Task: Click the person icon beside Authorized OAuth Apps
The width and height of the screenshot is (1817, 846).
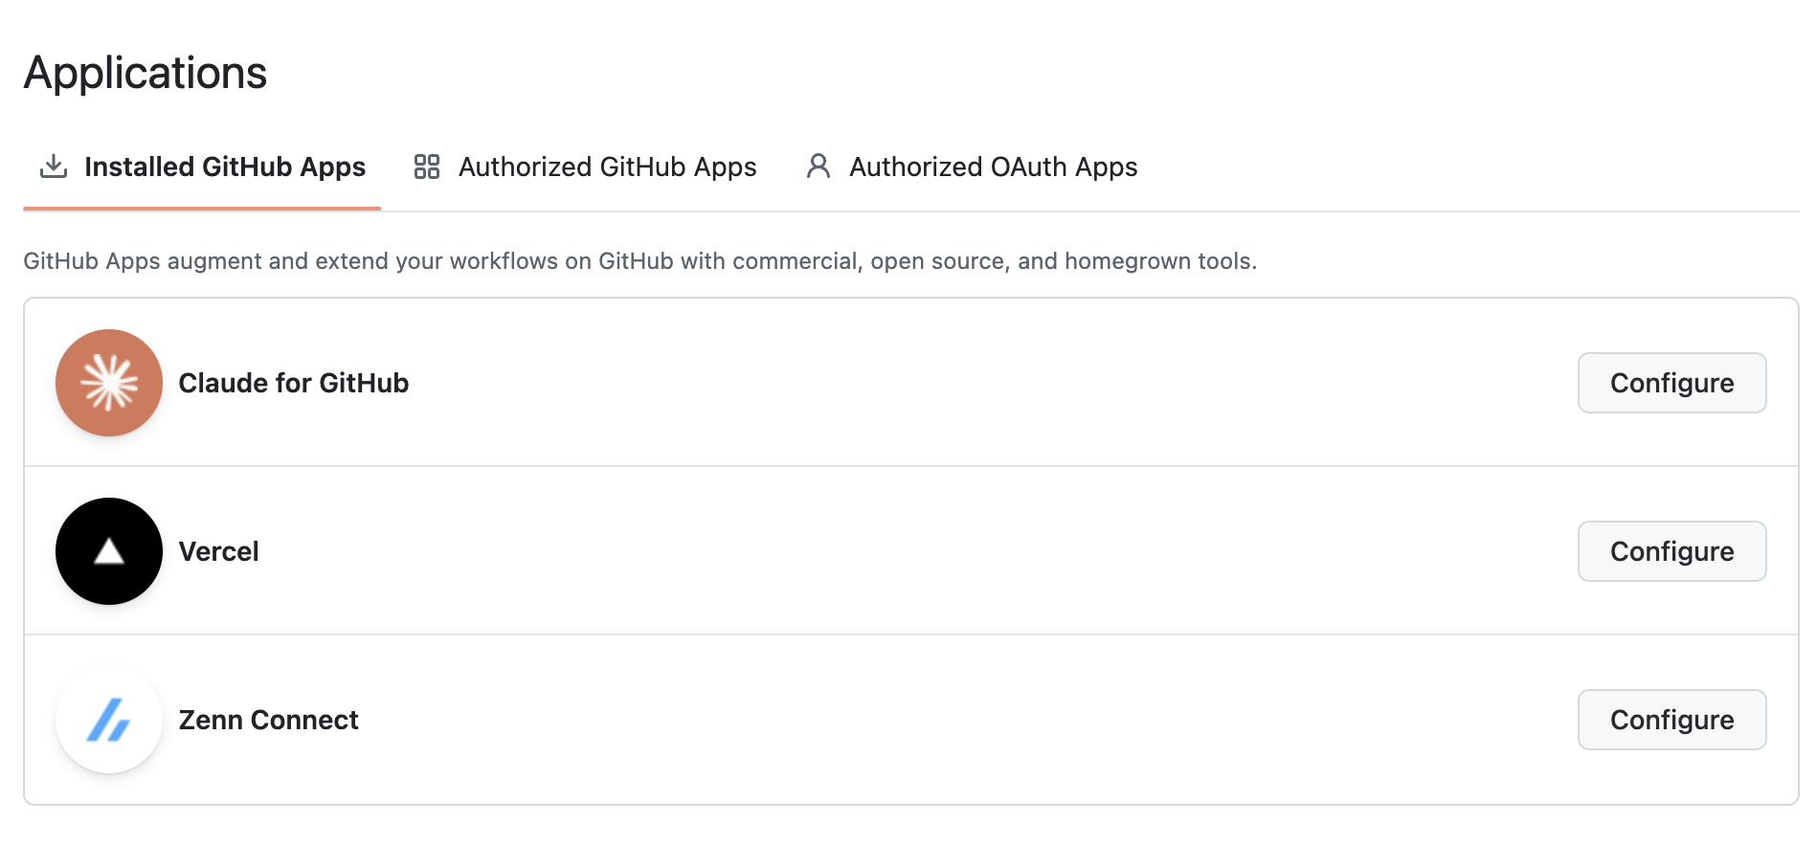Action: click(819, 167)
